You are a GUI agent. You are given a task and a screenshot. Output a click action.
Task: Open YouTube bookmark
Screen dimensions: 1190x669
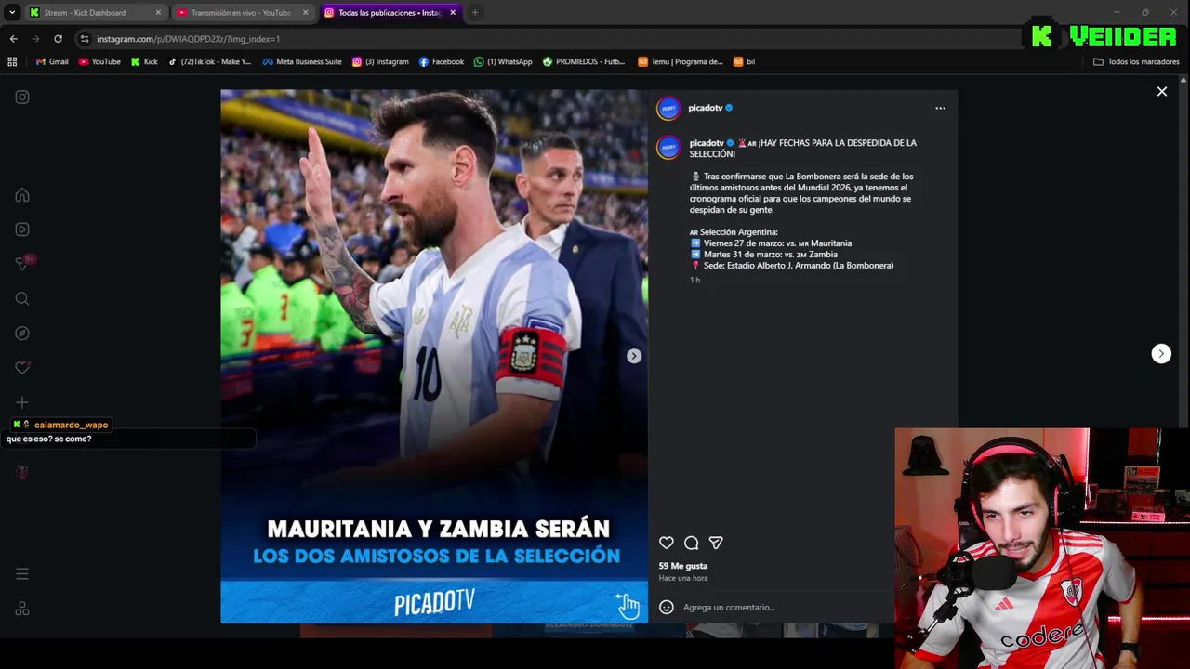(x=99, y=61)
